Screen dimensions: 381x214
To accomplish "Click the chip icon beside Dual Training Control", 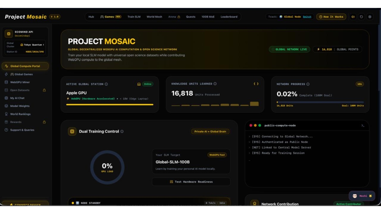I will [x=72, y=131].
